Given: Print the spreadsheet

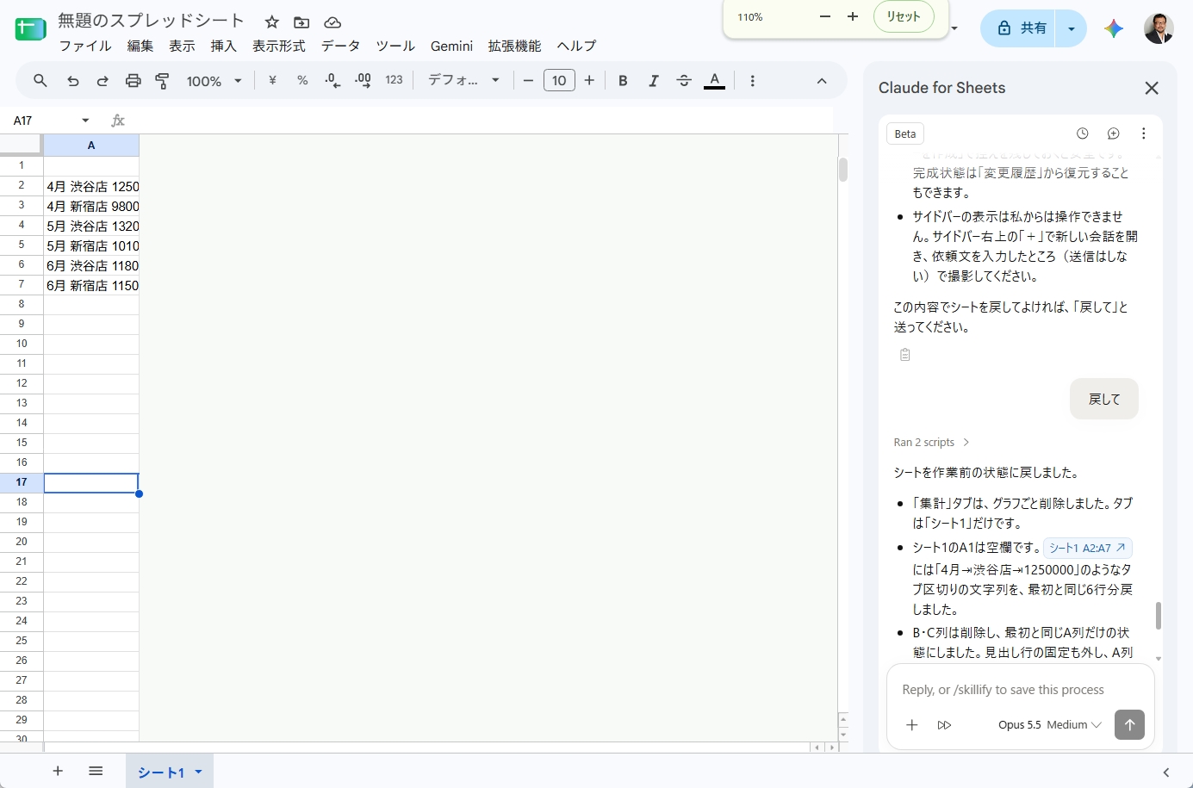Looking at the screenshot, I should pyautogui.click(x=133, y=81).
